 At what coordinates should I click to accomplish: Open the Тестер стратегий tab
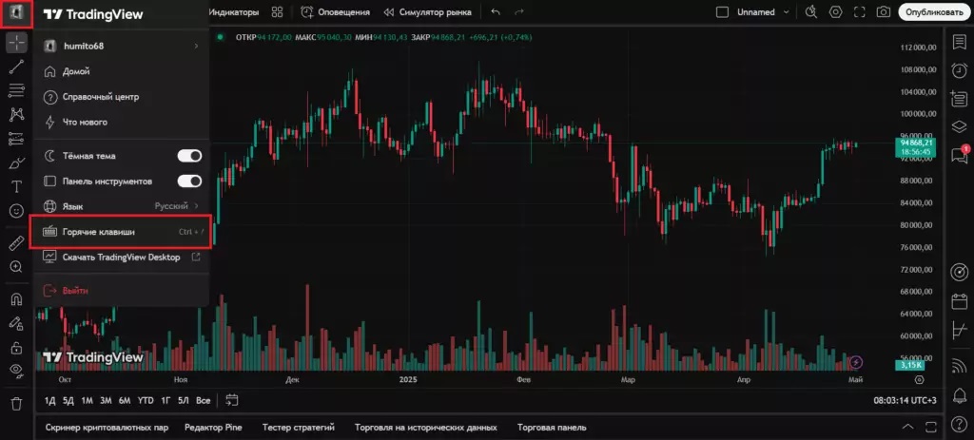coord(299,427)
